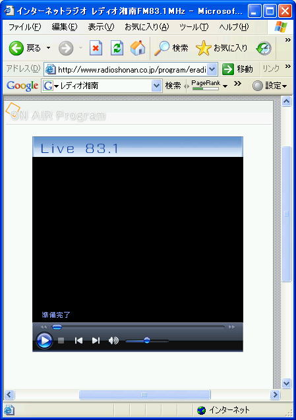Skip to next track in player
The image size is (296, 420).
point(96,340)
